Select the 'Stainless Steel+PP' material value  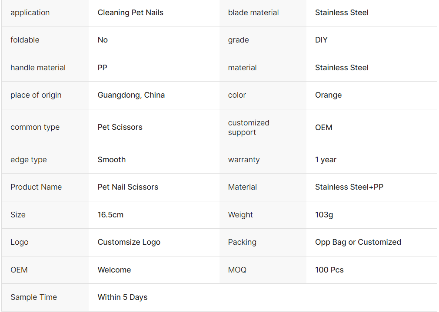tap(349, 187)
